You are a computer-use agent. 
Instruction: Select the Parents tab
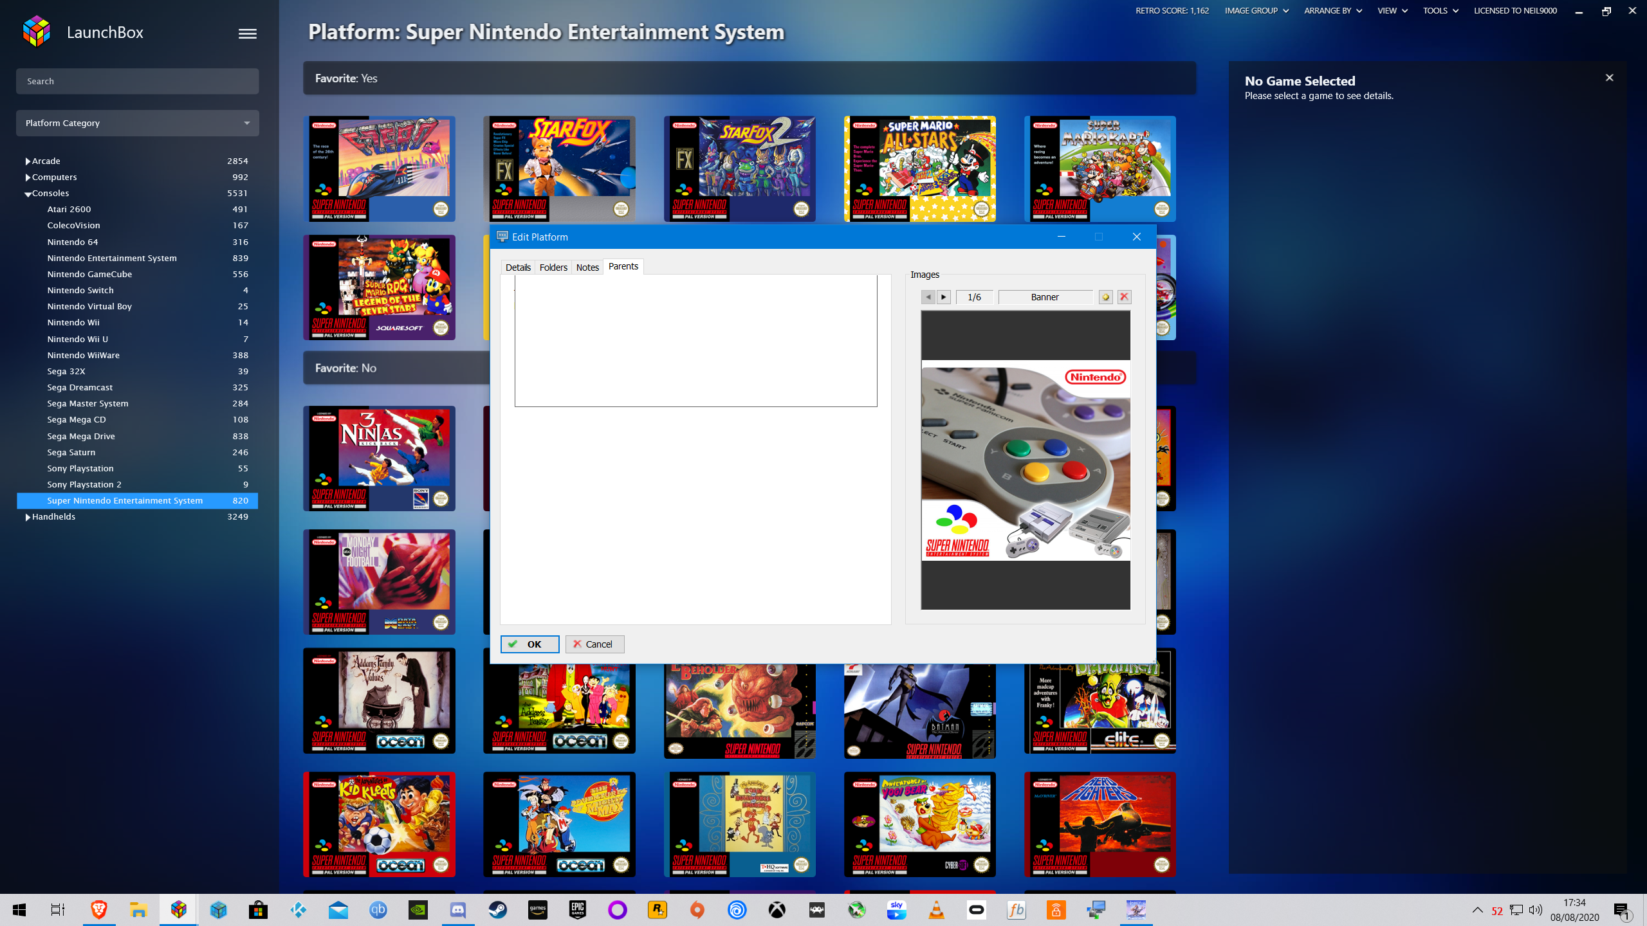click(623, 266)
